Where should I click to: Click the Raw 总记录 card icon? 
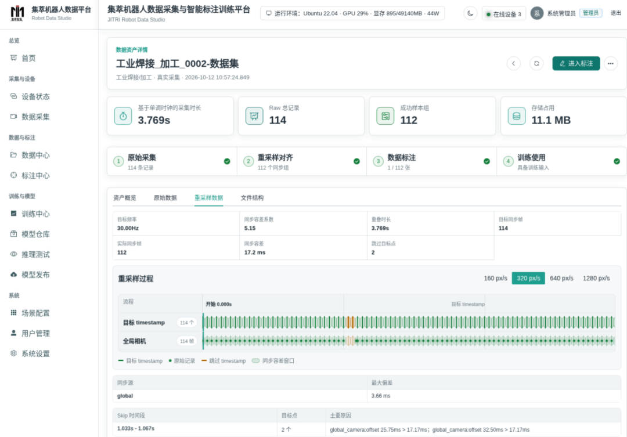pos(254,116)
